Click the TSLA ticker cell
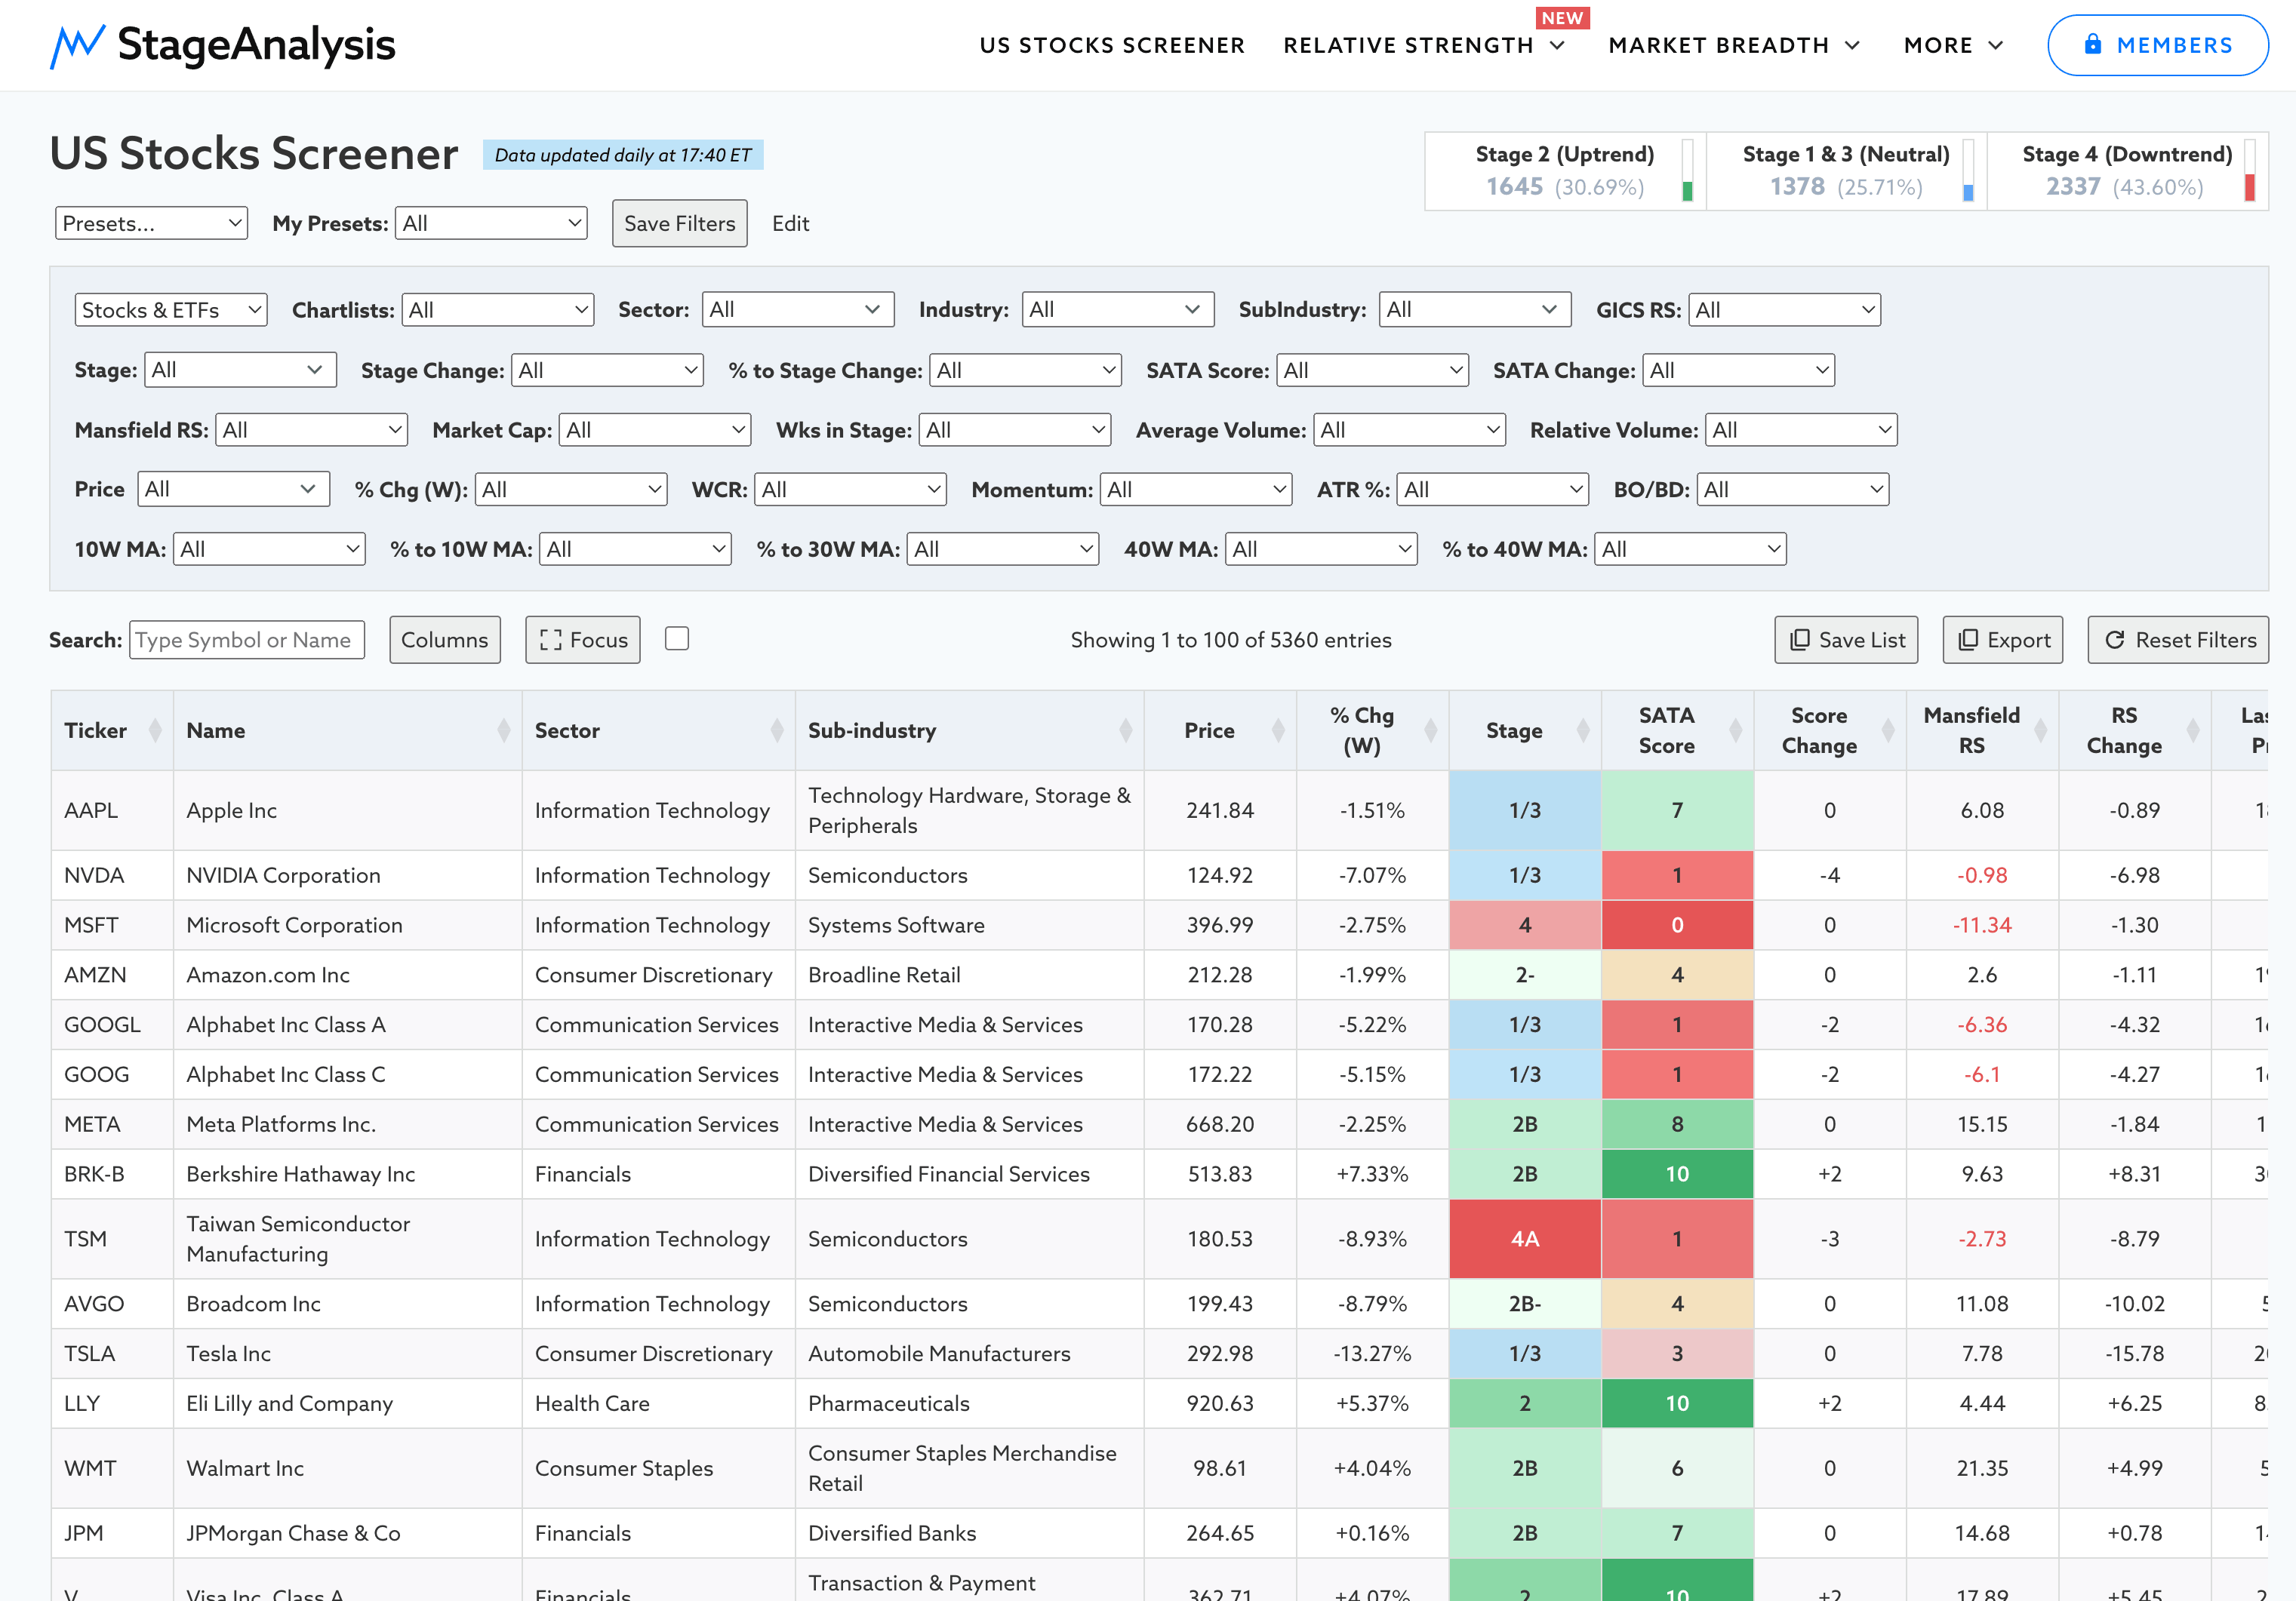2296x1601 pixels. (x=112, y=1354)
